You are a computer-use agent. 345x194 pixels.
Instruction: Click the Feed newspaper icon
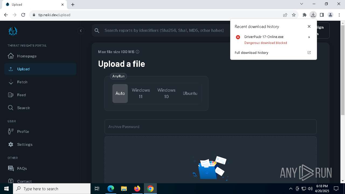11,95
